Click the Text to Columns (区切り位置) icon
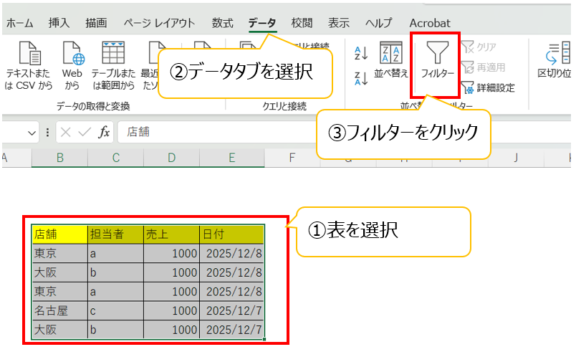 [x=555, y=61]
